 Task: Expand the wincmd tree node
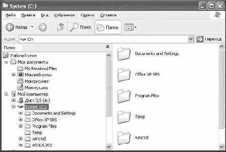point(20,139)
